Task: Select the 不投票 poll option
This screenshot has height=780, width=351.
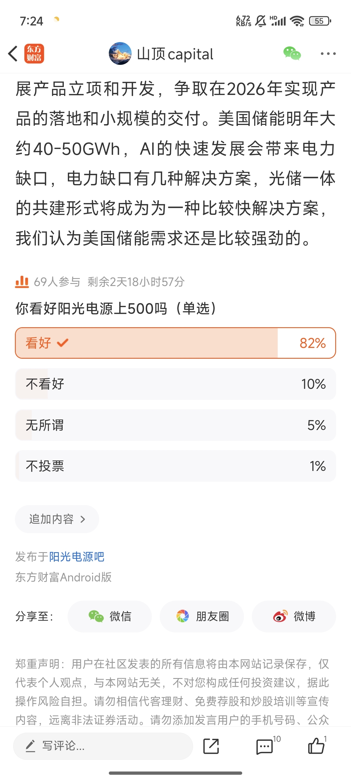Action: click(175, 466)
